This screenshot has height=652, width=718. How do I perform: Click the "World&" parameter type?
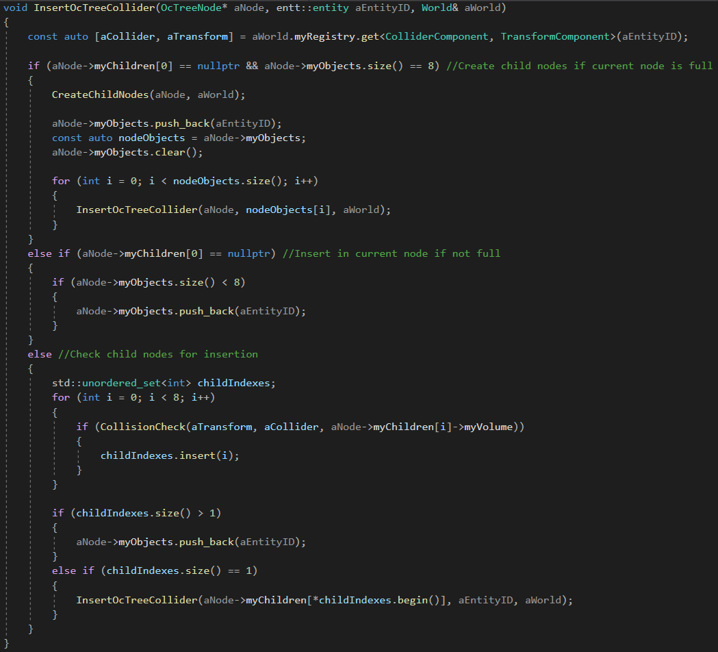439,8
